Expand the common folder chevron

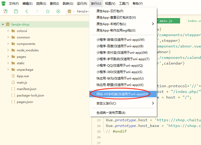[8, 37]
